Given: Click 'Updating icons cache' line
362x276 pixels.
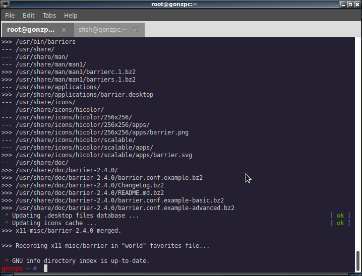Looking at the screenshot, I should [x=50, y=223].
